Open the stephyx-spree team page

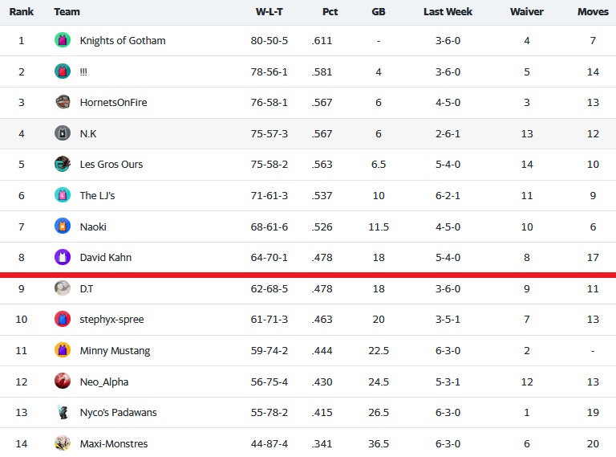pos(112,320)
